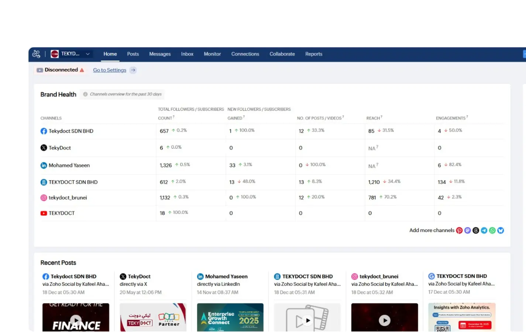The image size is (526, 332).
Task: Open the Collaborate section
Action: (282, 54)
